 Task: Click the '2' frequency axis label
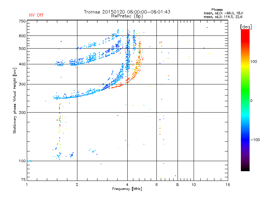click(77, 185)
